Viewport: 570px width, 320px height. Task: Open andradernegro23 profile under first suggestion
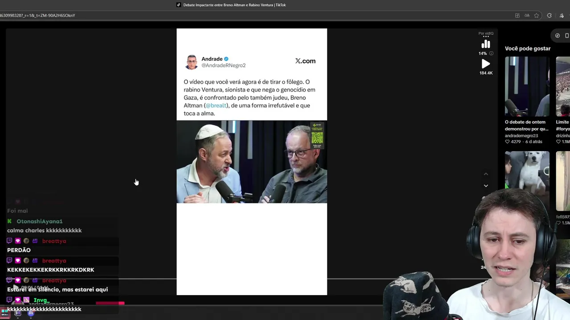521,136
